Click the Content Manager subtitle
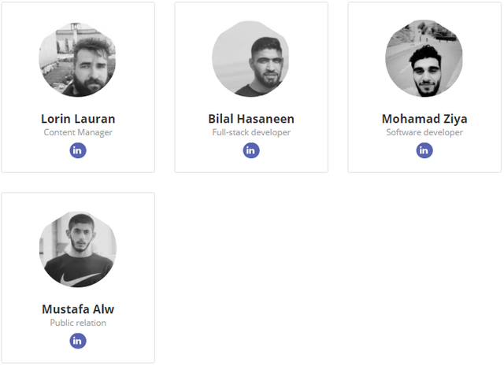 coord(78,132)
